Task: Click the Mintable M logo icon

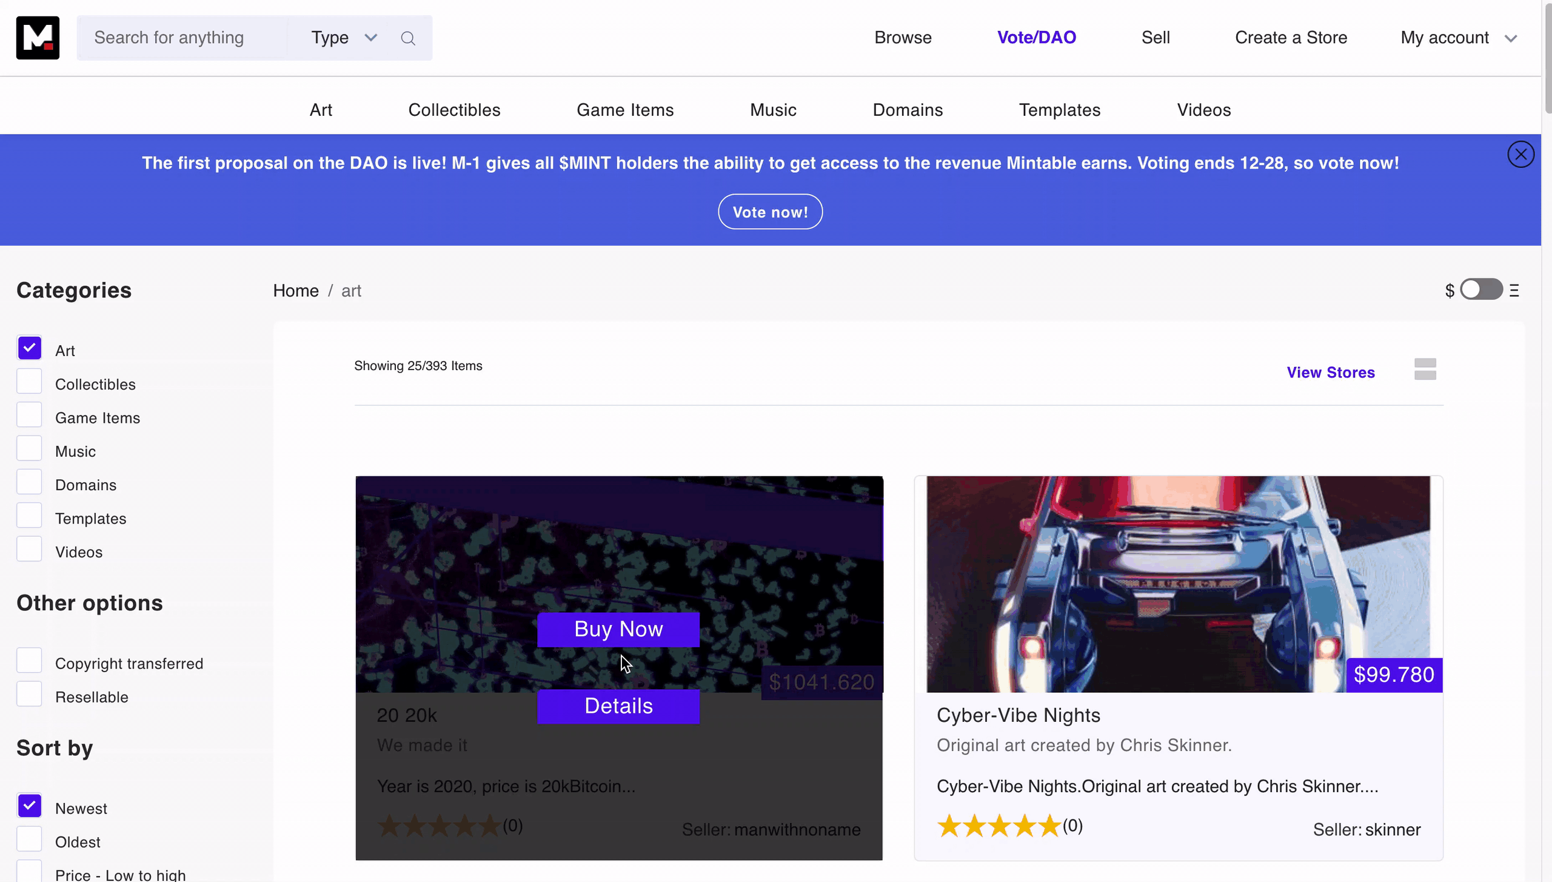Action: (x=38, y=38)
